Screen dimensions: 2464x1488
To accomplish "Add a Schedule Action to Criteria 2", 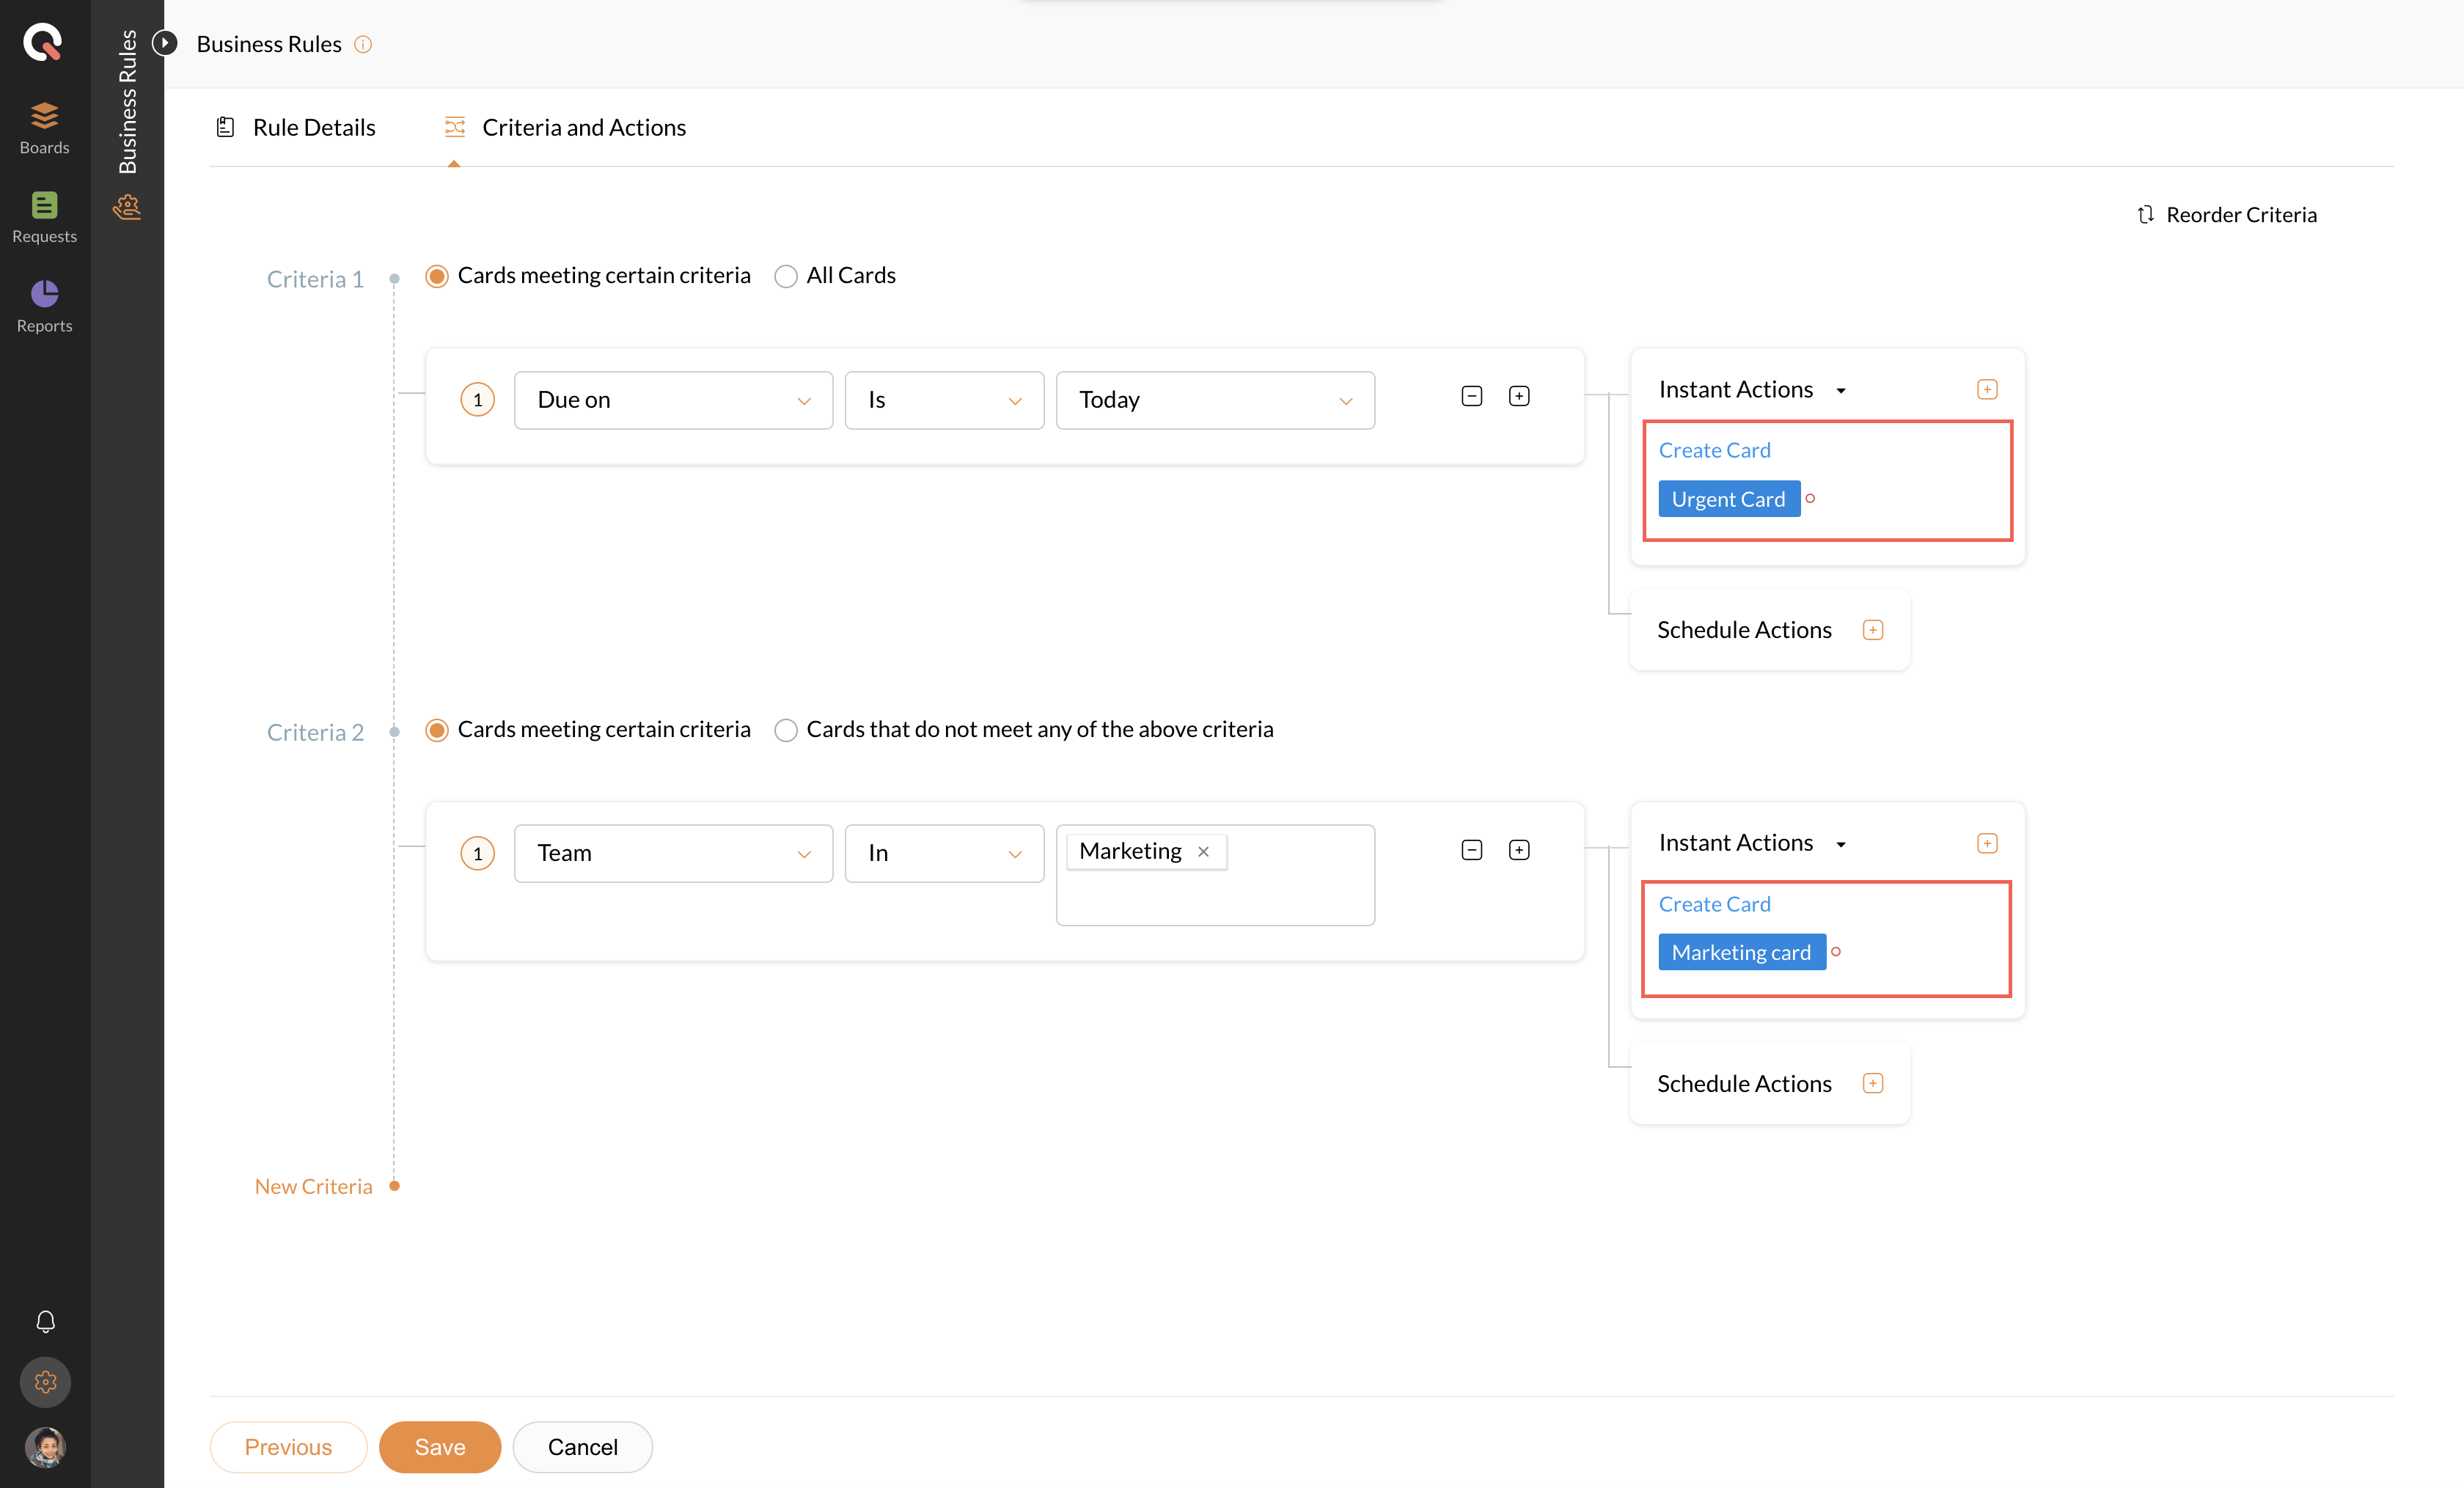I will pyautogui.click(x=1873, y=1084).
